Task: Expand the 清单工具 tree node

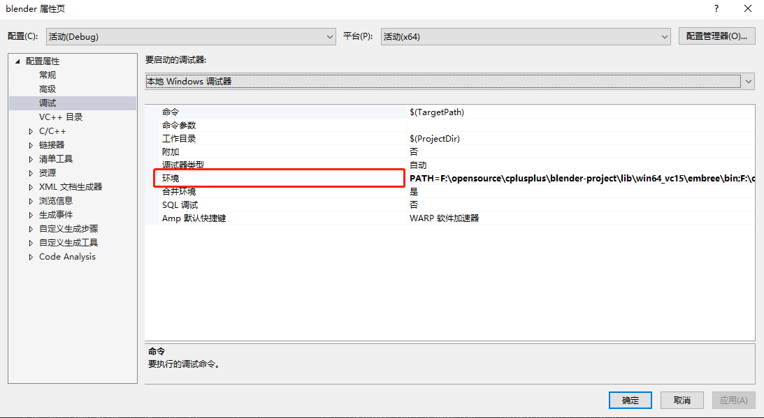Action: (31, 159)
